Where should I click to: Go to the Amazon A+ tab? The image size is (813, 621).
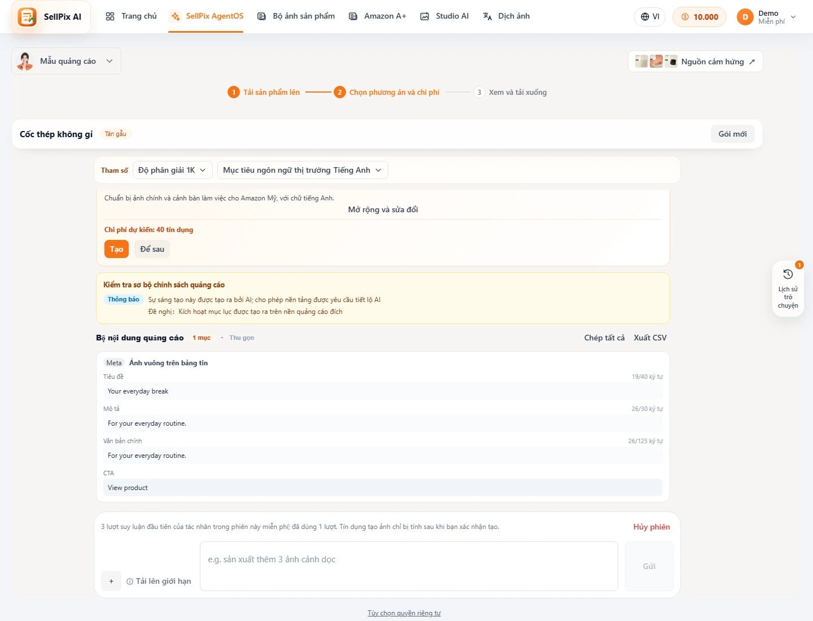click(377, 16)
